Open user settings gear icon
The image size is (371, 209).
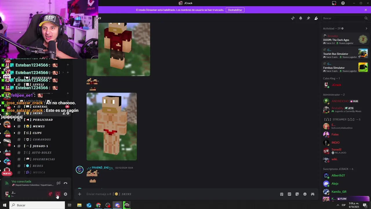click(x=66, y=194)
